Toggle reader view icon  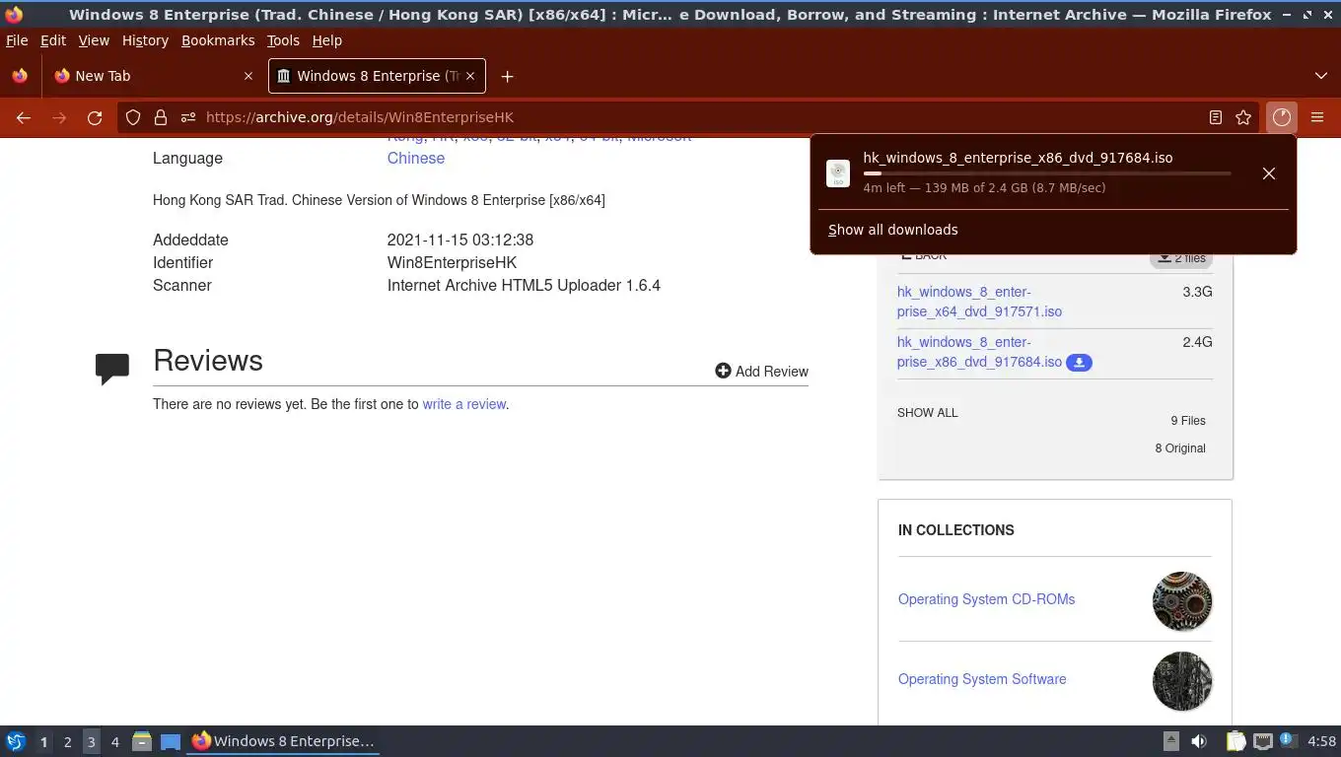tap(1216, 117)
